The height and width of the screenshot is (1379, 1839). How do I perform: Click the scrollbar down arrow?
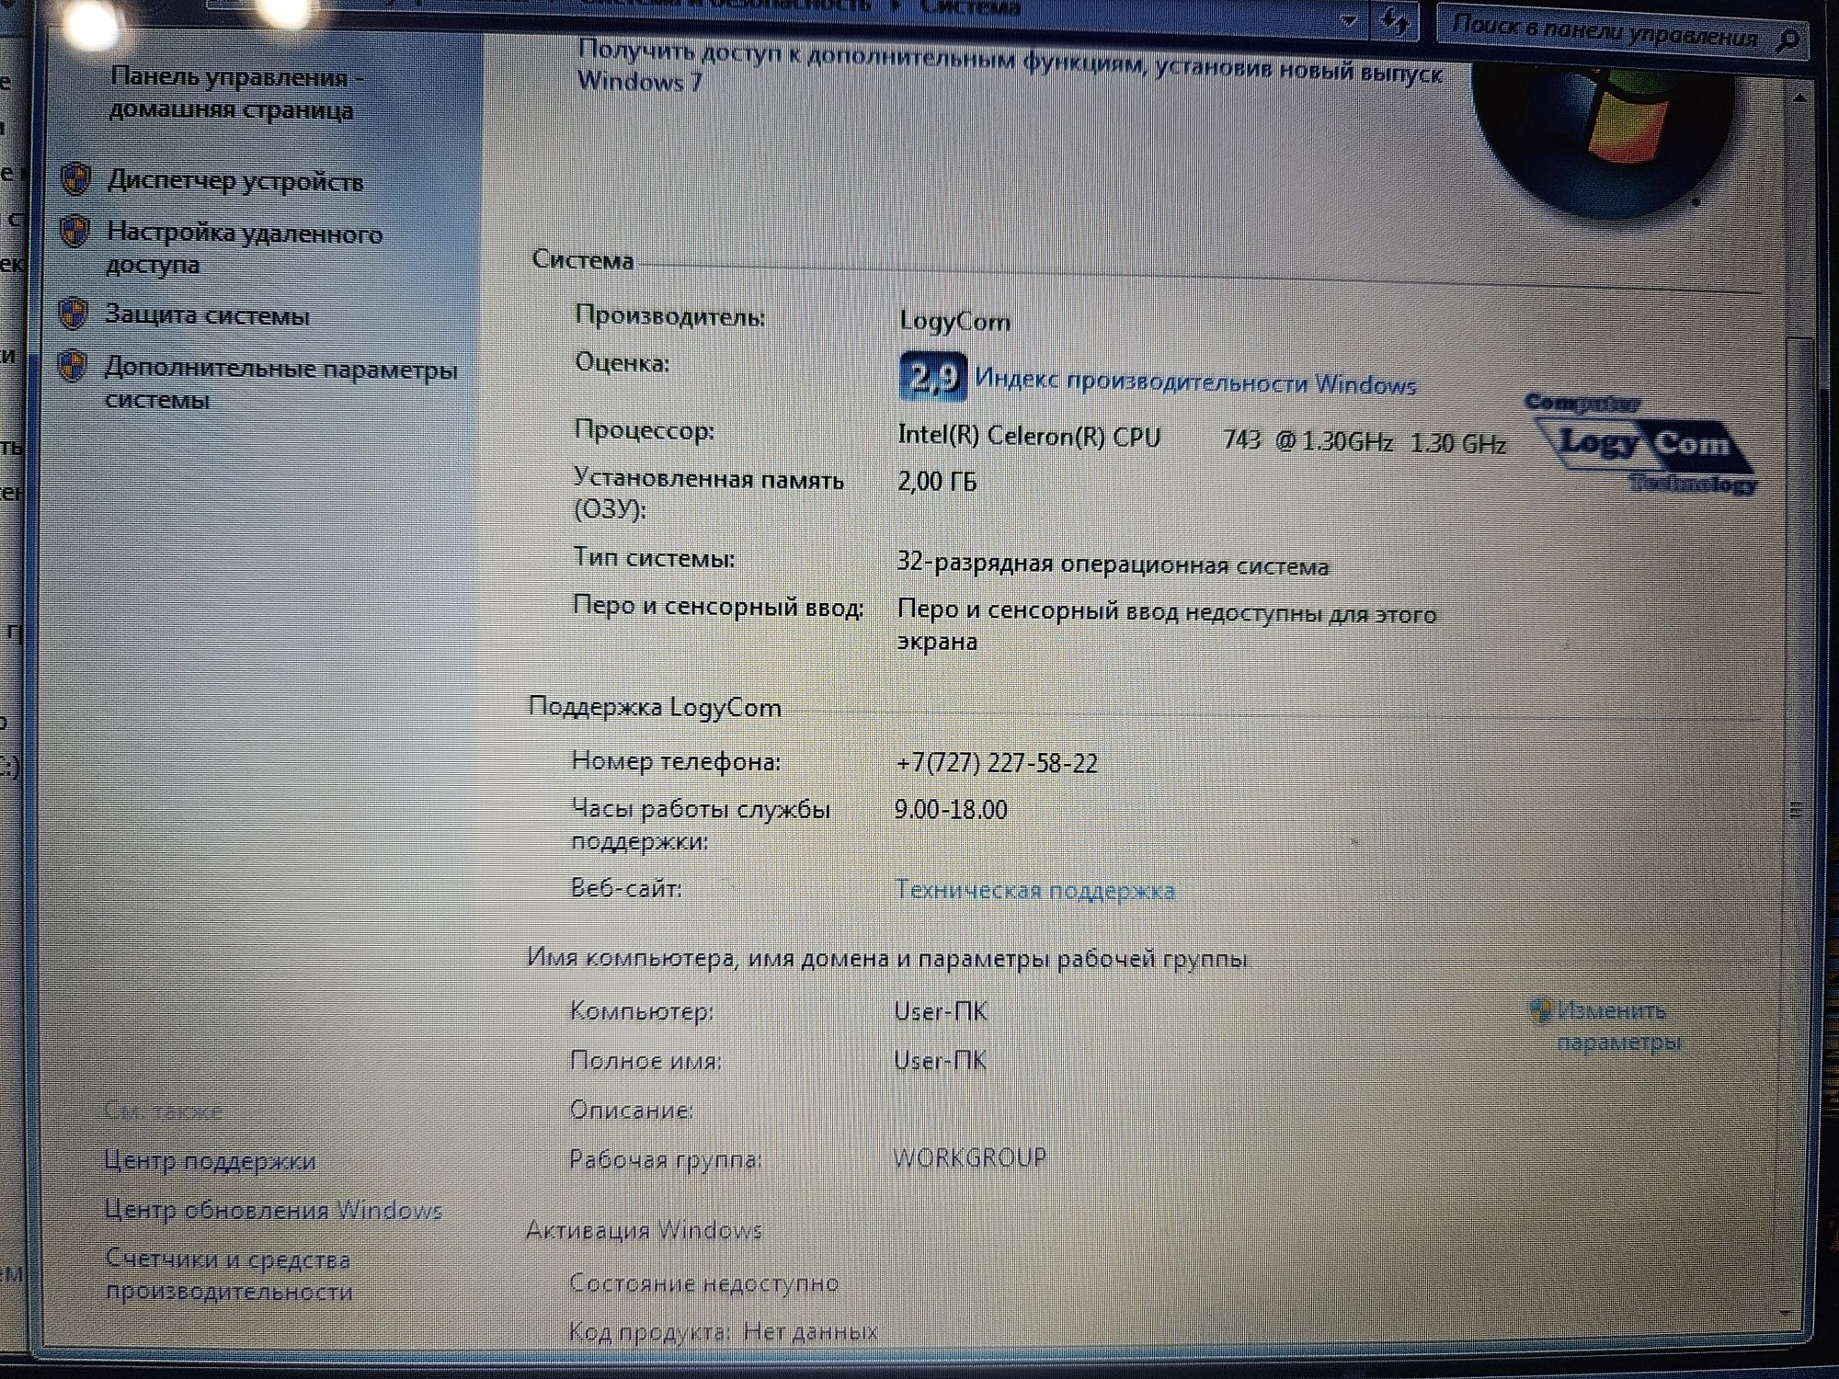(x=1786, y=1313)
